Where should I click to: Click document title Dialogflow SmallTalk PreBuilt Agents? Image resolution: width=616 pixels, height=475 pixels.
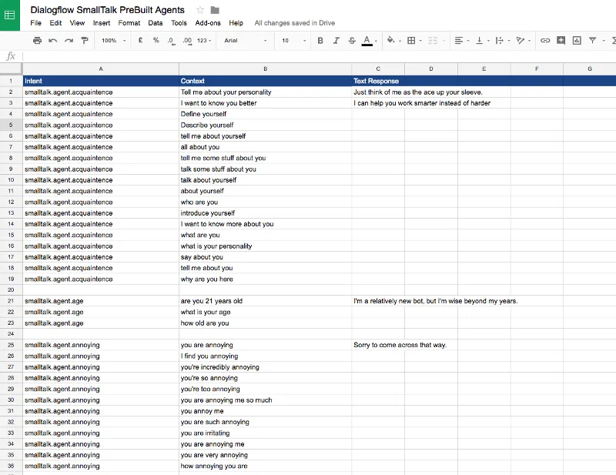pyautogui.click(x=107, y=10)
